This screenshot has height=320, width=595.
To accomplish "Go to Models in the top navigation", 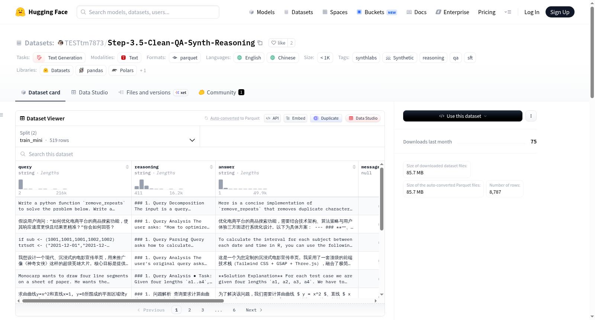I will [261, 12].
